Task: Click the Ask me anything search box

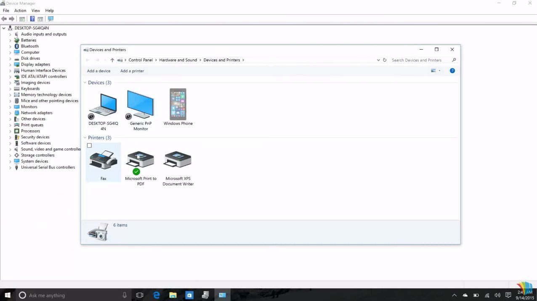Action: [72, 295]
